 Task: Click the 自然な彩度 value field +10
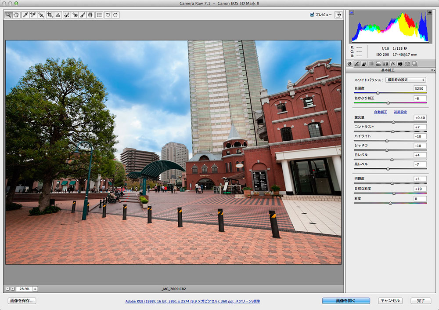click(x=420, y=189)
